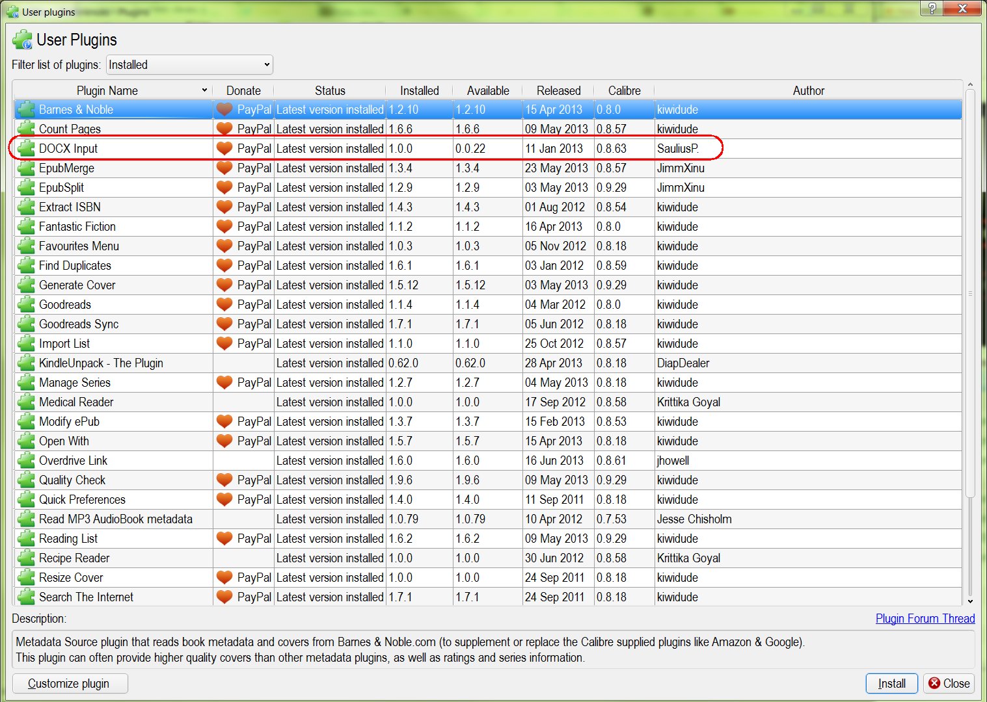The height and width of the screenshot is (702, 987).
Task: Click the Barnes & Noble plugin icon
Action: [26, 109]
